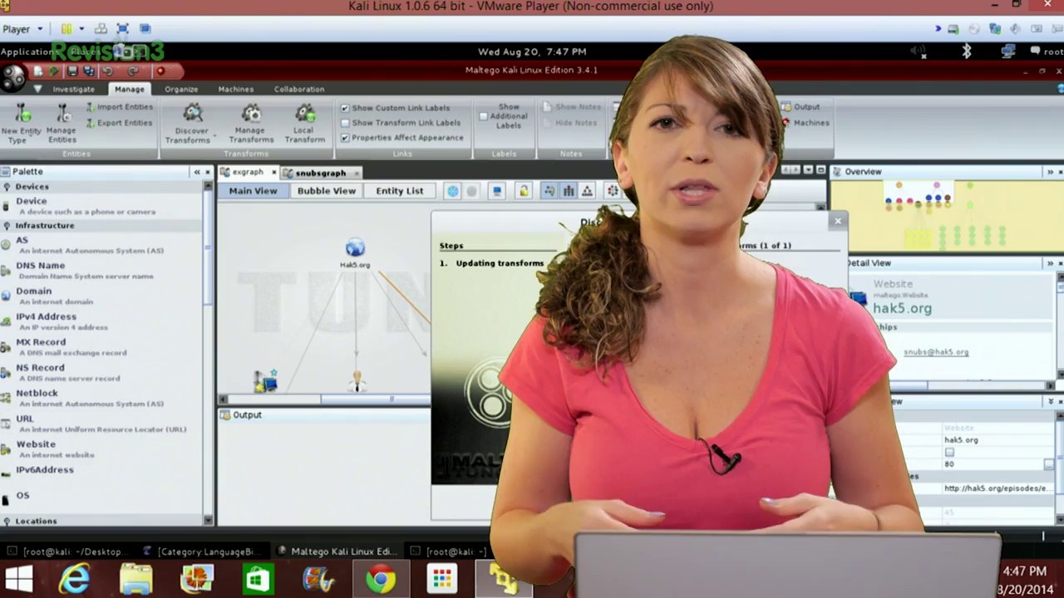Click the padlock icon in graph toolbar
This screenshot has width=1064, height=598.
click(x=524, y=191)
